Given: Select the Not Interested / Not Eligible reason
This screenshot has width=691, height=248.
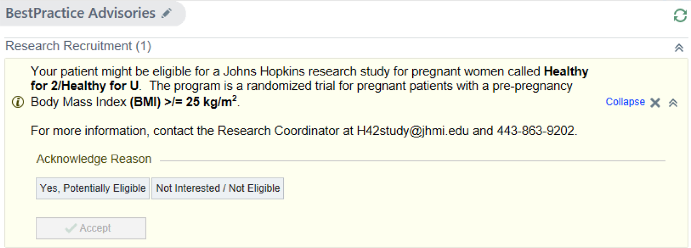Looking at the screenshot, I should [218, 188].
